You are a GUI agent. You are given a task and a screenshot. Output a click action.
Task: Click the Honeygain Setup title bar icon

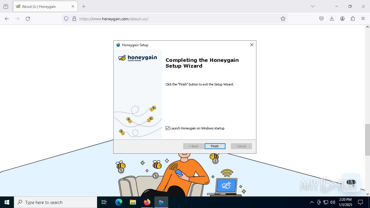(118, 45)
